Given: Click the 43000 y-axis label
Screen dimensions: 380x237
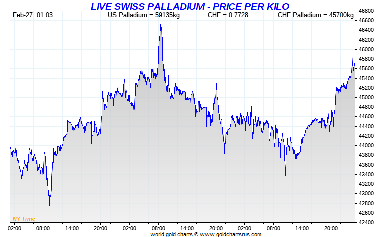Looking at the screenshot, I should coord(366,193).
